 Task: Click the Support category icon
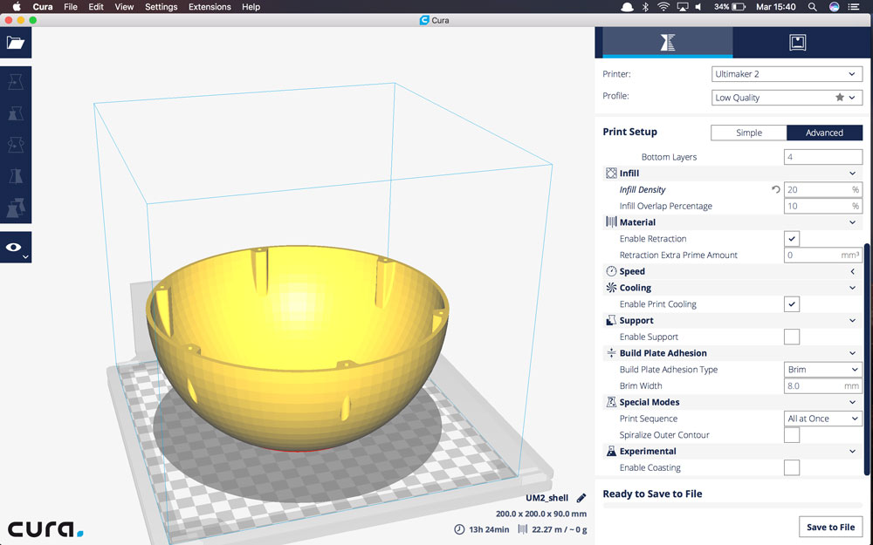point(611,320)
